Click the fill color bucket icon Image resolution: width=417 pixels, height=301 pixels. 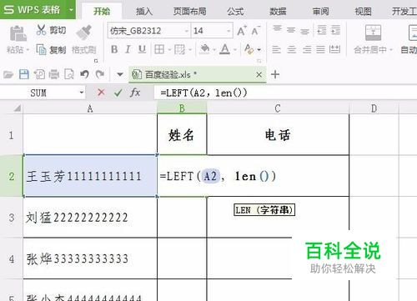click(205, 49)
